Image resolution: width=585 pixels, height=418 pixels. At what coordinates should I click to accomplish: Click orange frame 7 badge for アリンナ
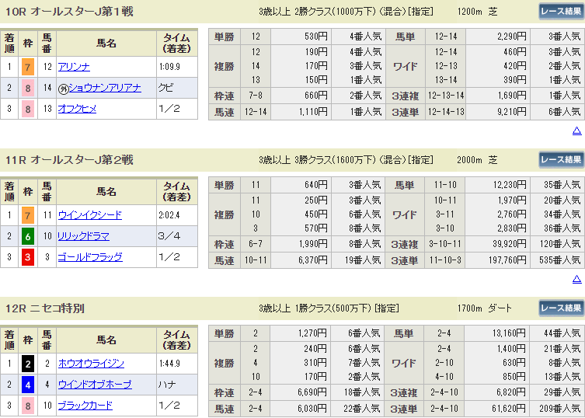[x=28, y=67]
